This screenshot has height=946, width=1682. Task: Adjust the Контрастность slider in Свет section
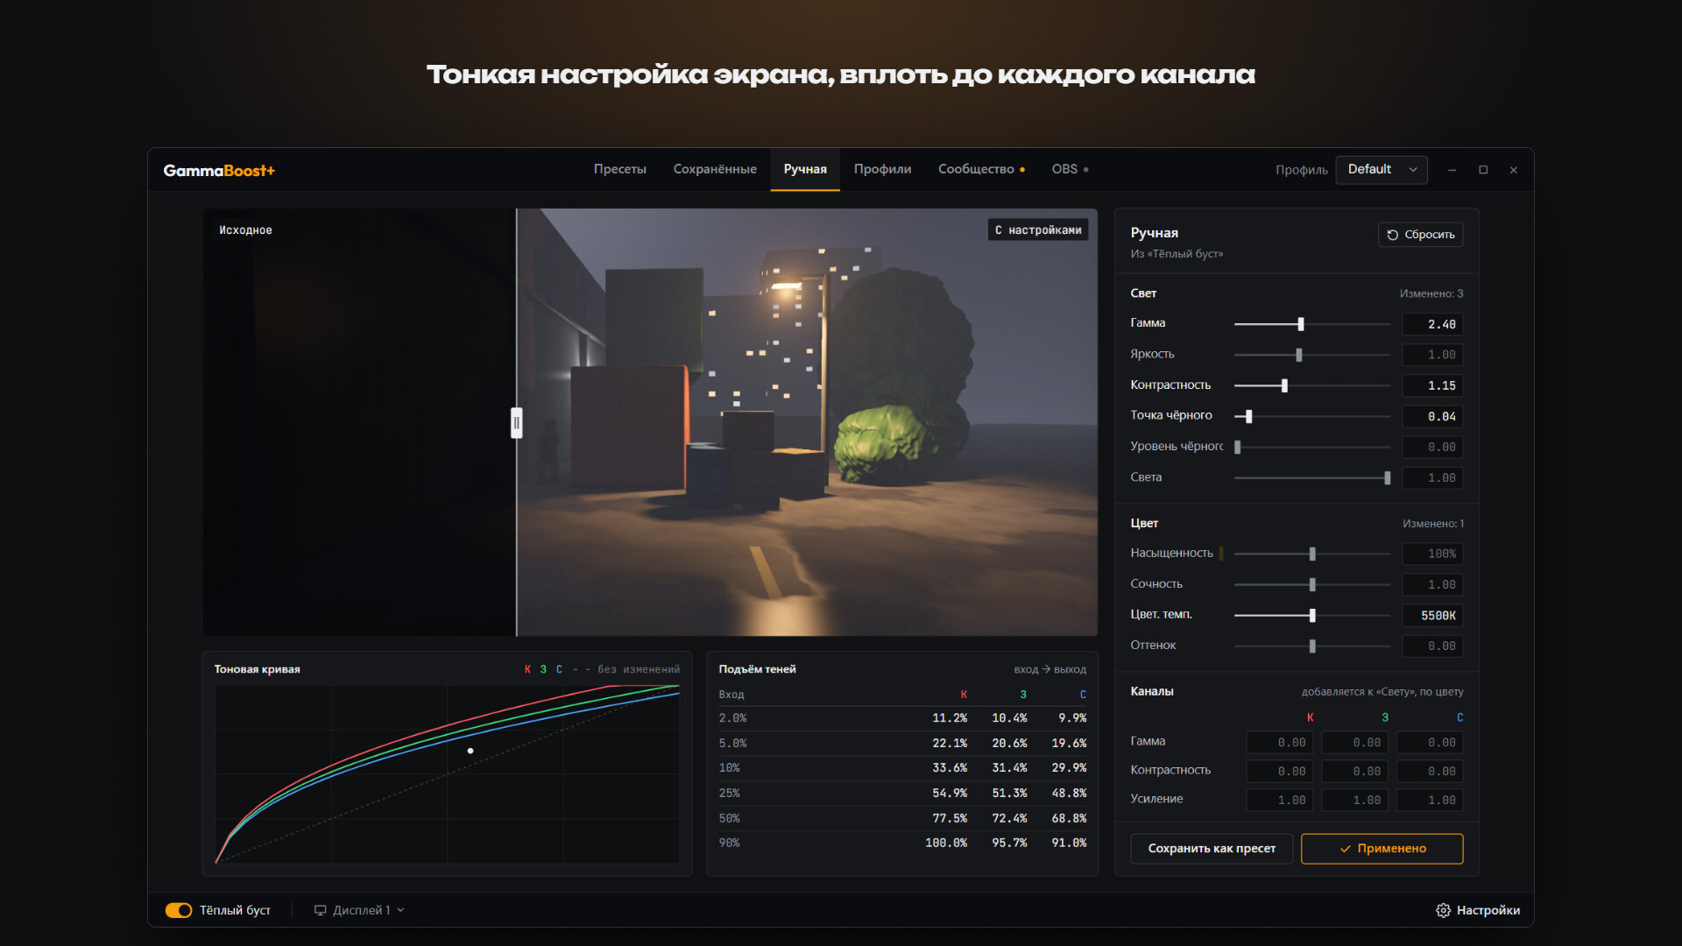[1312, 385]
